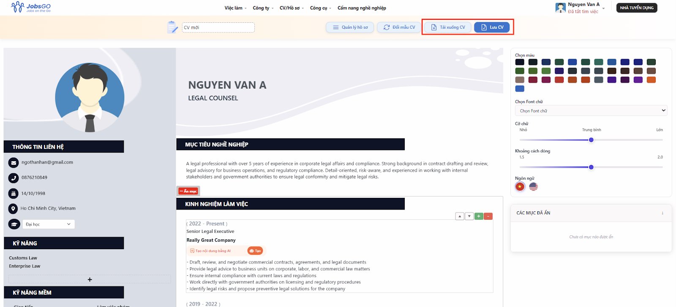The image size is (676, 307).
Task: Click the NHÀ TUYỂN DỤNG employer button
Action: pos(637,8)
